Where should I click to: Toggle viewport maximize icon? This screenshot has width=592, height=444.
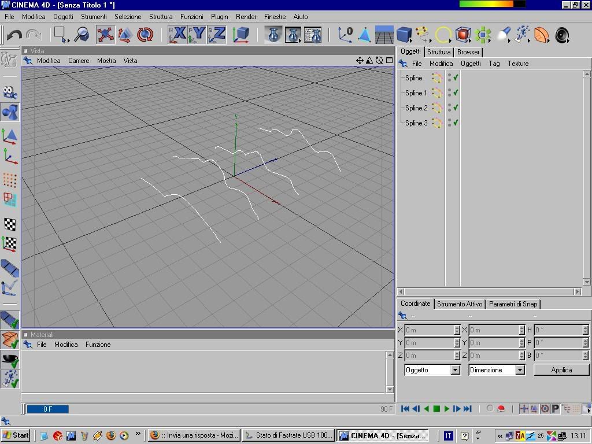tap(389, 60)
